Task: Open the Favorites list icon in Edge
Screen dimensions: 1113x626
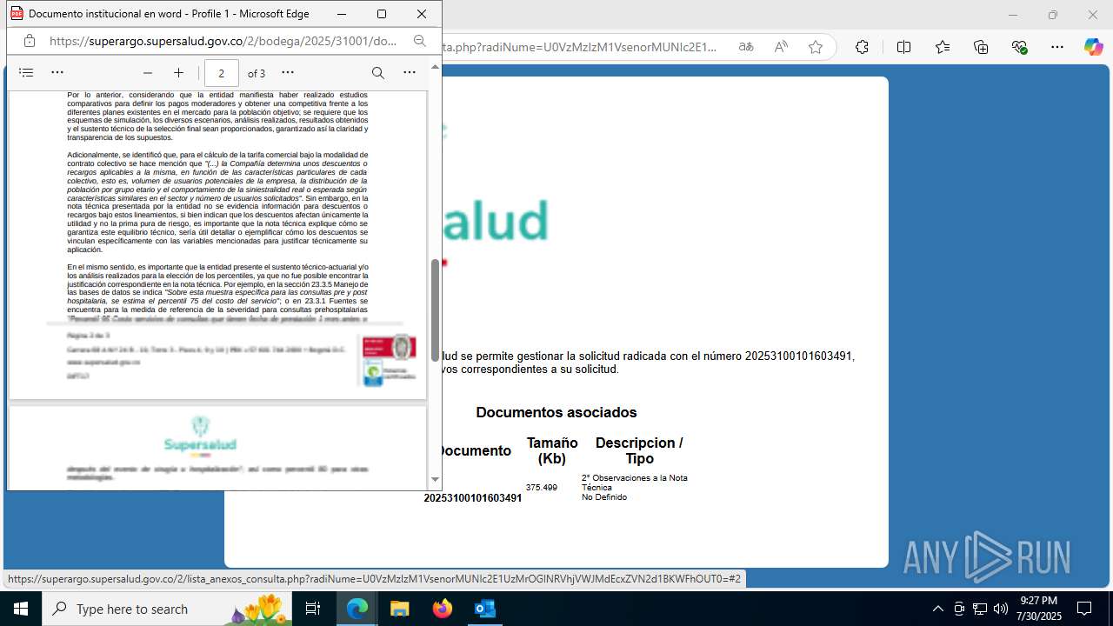Action: click(x=943, y=47)
